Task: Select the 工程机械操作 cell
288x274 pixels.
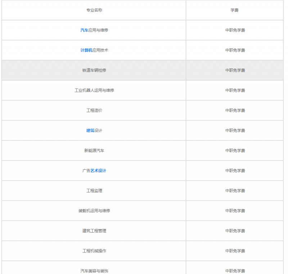Action: click(x=94, y=251)
